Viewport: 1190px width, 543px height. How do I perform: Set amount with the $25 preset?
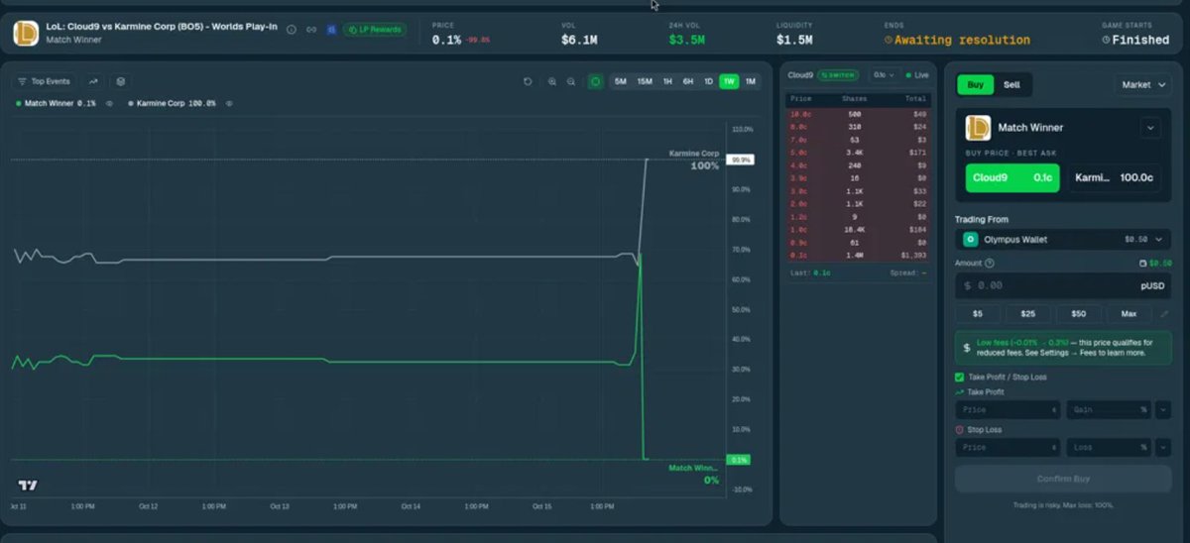coord(1028,313)
